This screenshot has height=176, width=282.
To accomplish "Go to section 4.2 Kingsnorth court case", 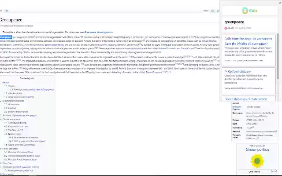I will 16,126.
